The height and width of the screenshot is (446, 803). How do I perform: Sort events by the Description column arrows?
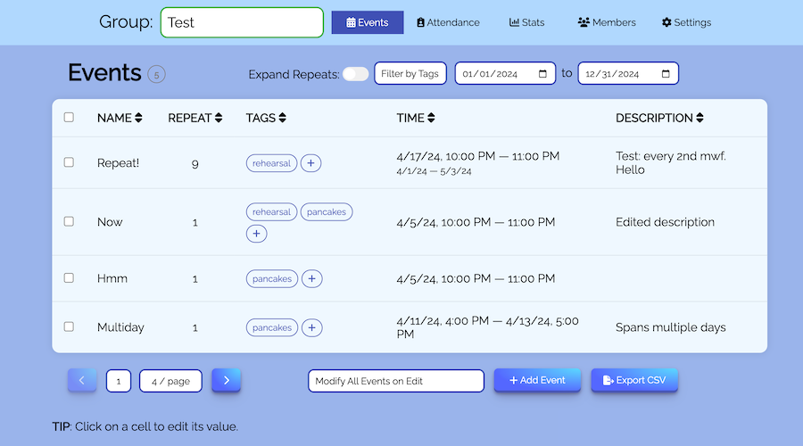[x=700, y=118]
